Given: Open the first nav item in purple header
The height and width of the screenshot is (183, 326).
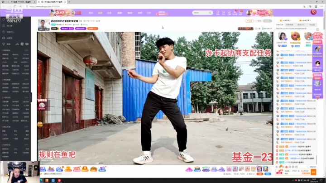Looking at the screenshot, I should tap(91, 13).
